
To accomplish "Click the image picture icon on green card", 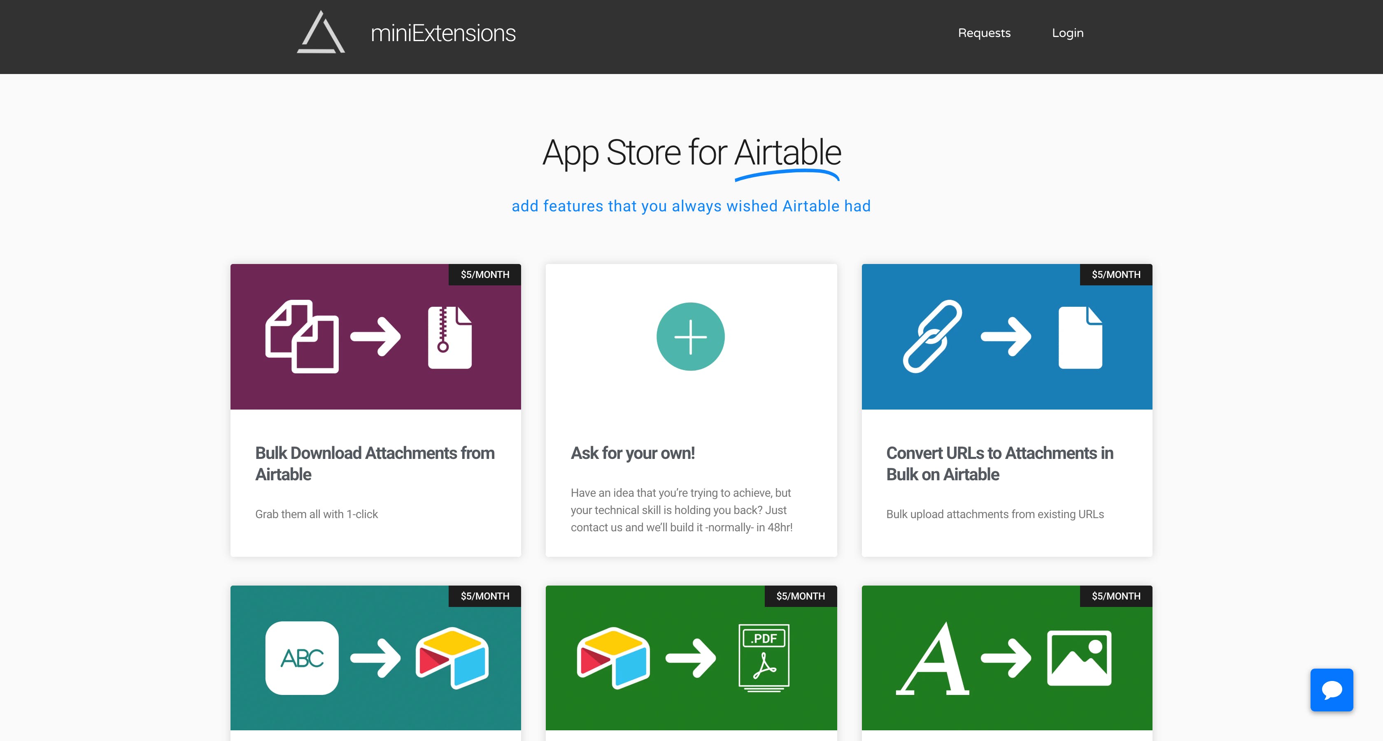I will tap(1079, 658).
